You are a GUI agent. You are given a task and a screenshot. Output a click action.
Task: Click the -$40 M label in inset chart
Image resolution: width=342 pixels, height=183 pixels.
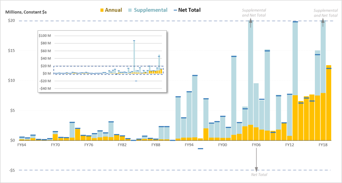pos(45,89)
